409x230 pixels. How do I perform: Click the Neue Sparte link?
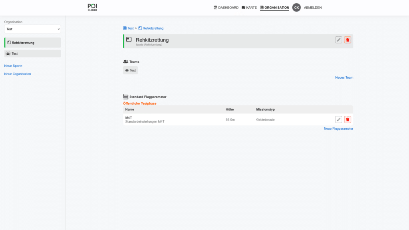click(x=13, y=65)
